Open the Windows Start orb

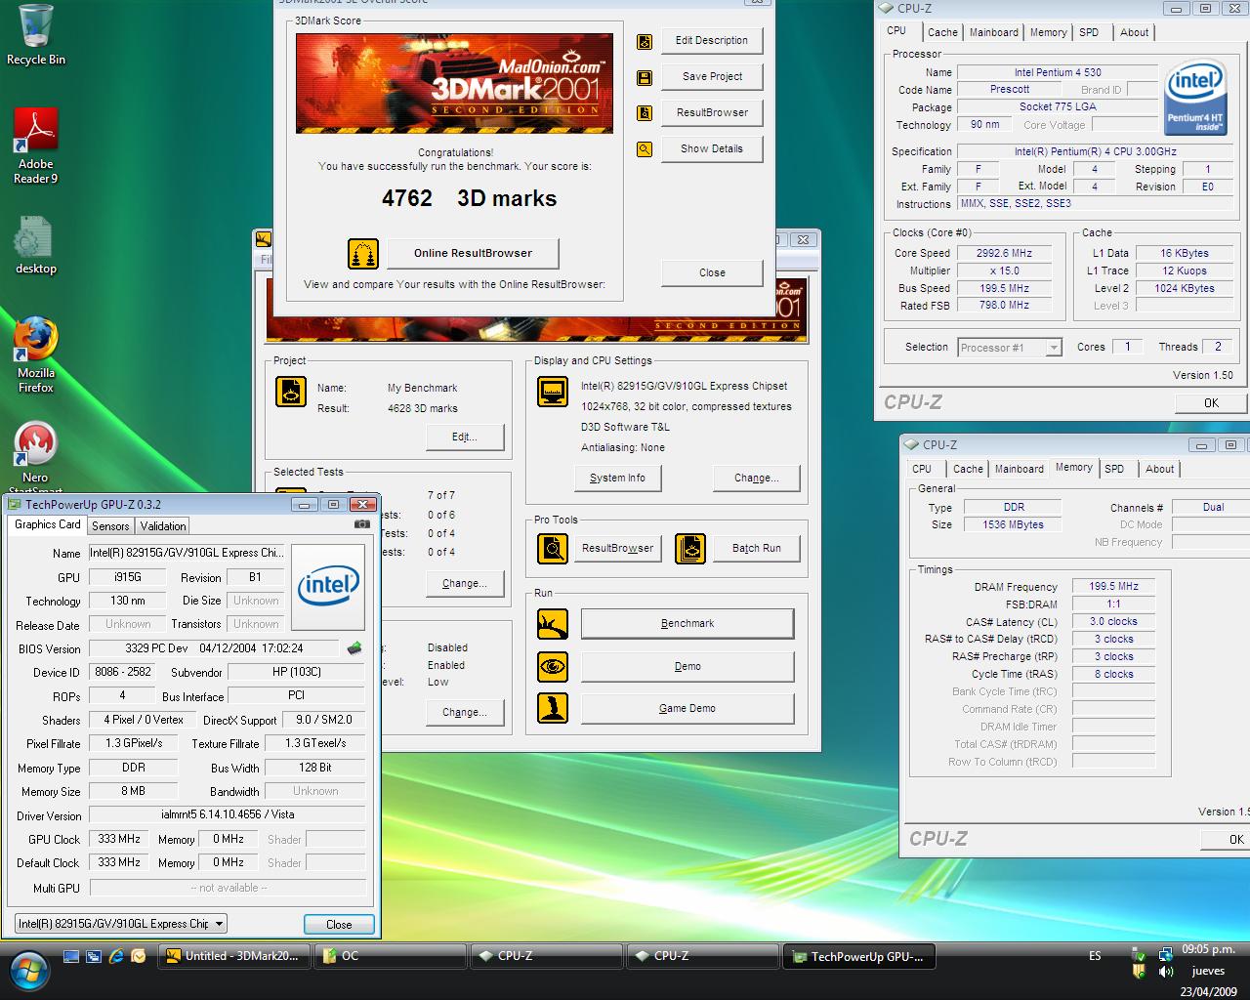pos(28,970)
